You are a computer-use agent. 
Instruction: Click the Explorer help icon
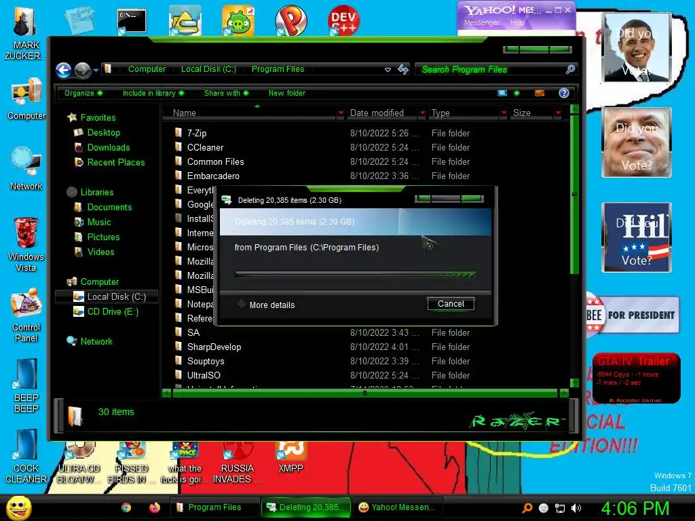pyautogui.click(x=564, y=93)
